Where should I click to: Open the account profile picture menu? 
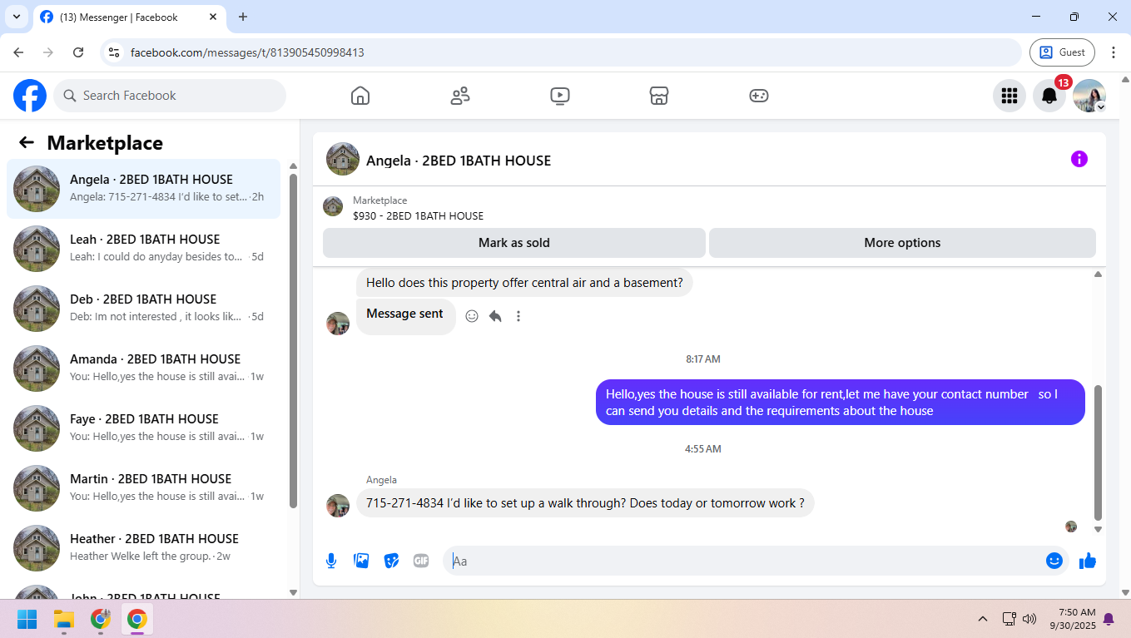point(1089,96)
